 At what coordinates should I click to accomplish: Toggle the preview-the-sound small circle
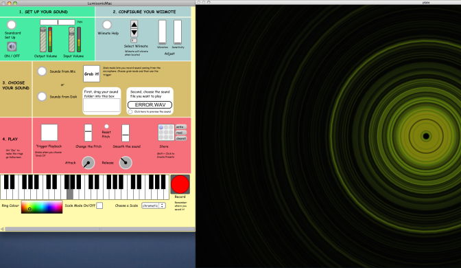pyautogui.click(x=130, y=112)
